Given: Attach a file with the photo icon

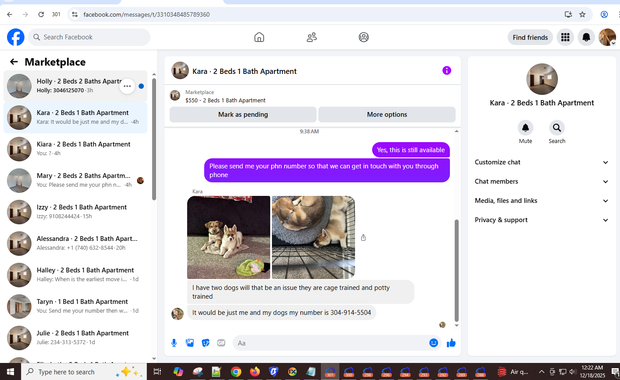Looking at the screenshot, I should 190,343.
